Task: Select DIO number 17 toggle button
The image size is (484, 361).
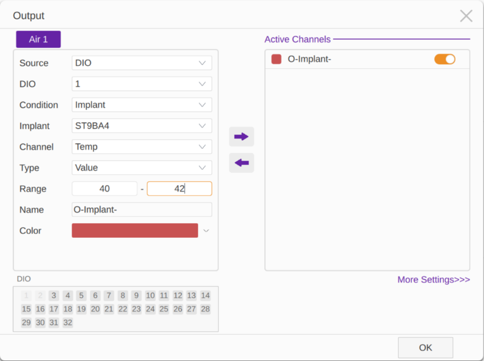Action: (x=54, y=309)
